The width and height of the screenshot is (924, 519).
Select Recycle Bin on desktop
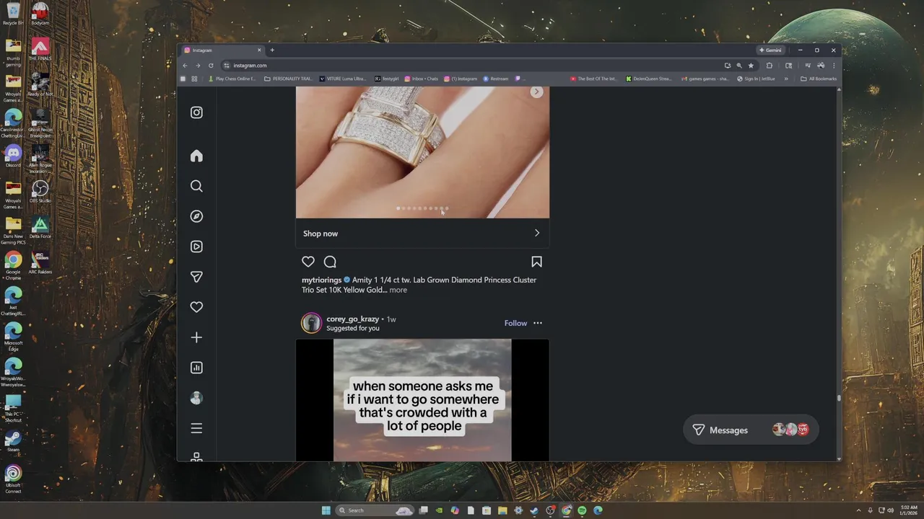pos(13,14)
